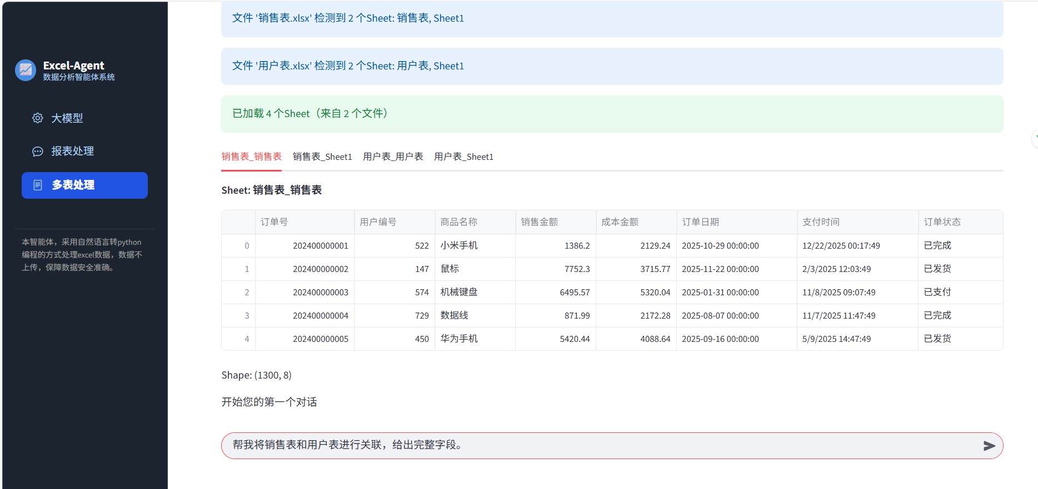The height and width of the screenshot is (489, 1038).
Task: Select the 多表处理 sidebar button
Action: (84, 185)
